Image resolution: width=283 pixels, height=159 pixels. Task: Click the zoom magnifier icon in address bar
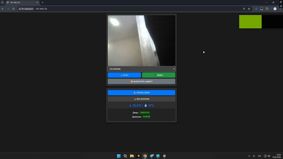point(244,9)
